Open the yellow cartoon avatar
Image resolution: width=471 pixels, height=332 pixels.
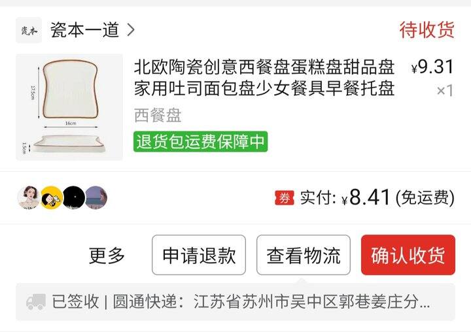click(52, 197)
